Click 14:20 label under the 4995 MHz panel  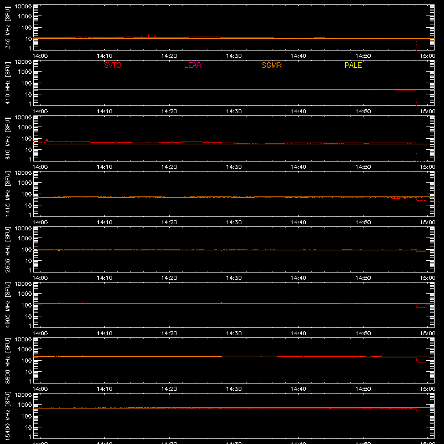(x=169, y=334)
